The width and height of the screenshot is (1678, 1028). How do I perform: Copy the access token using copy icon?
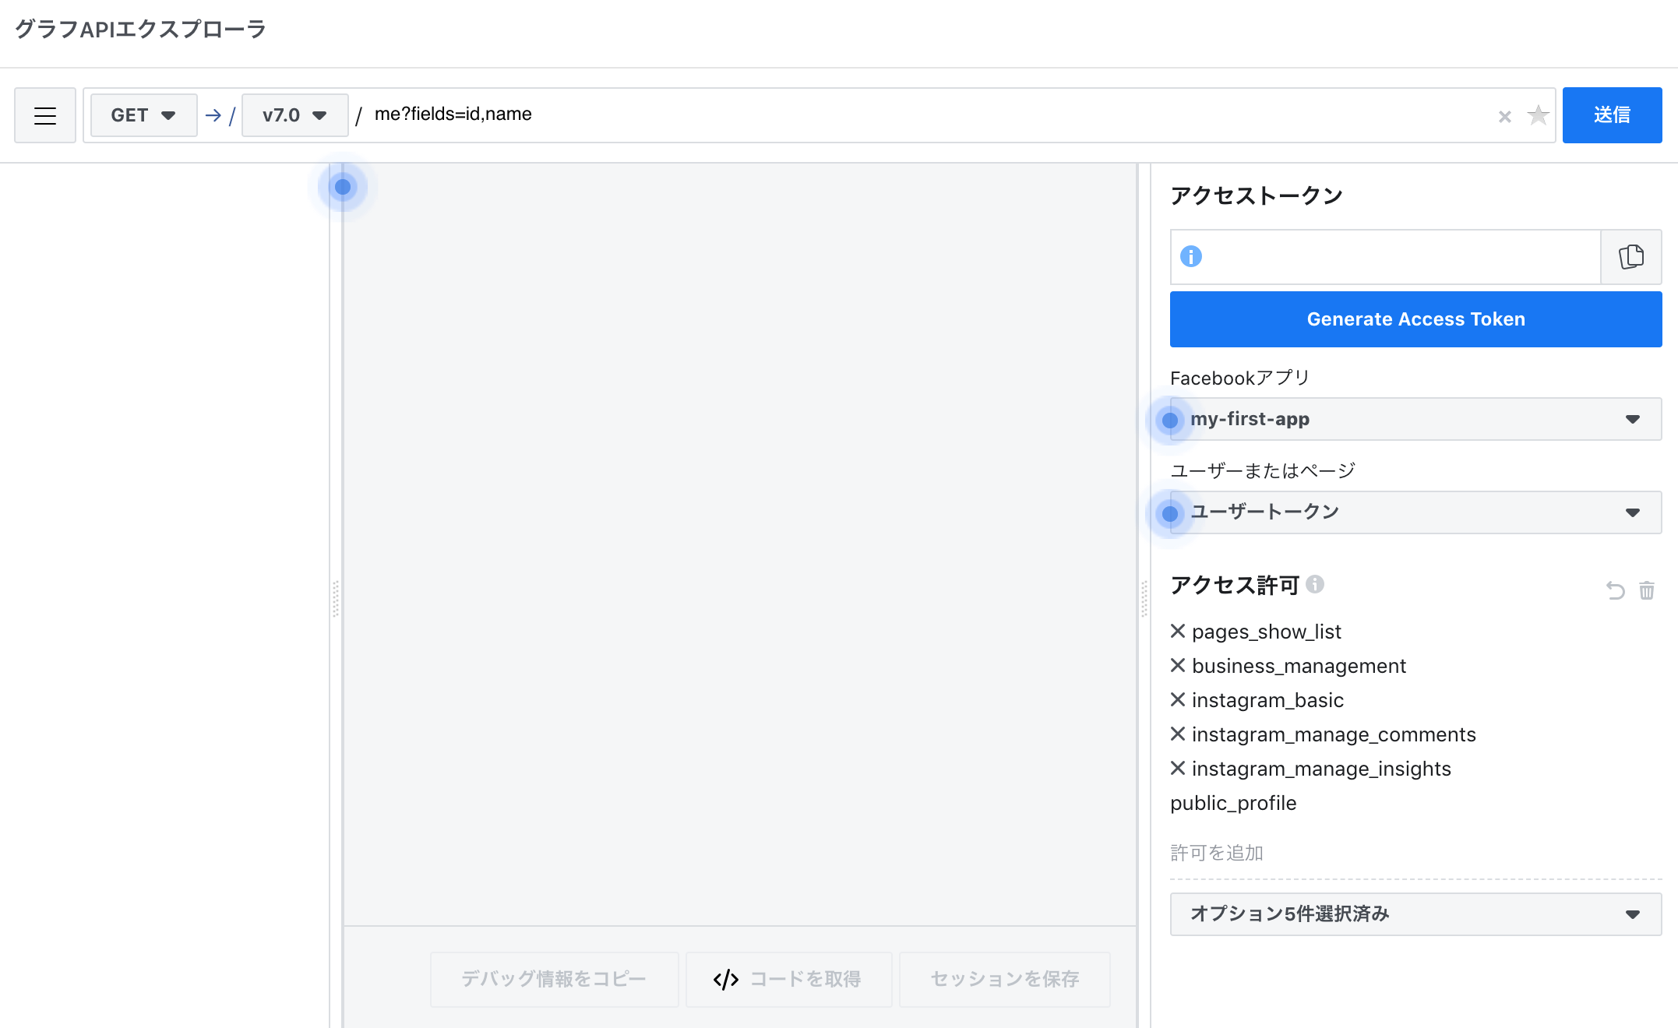1631,257
